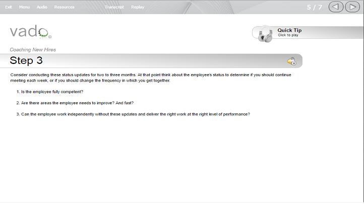Click the Quick Tip headphones icon
This screenshot has width=364, height=204.
point(265,34)
